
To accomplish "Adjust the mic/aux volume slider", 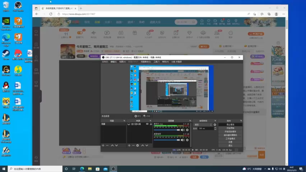I will pos(167,130).
